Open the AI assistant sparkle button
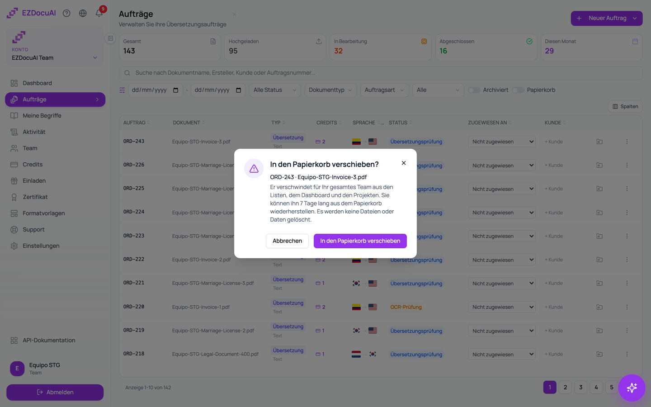This screenshot has height=407, width=651. pyautogui.click(x=632, y=388)
